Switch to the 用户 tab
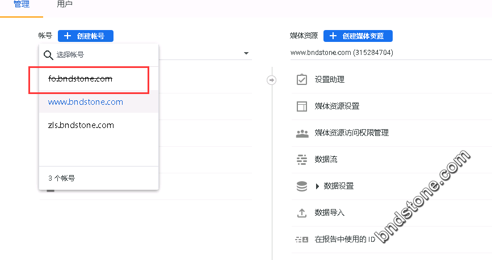 coord(65,5)
